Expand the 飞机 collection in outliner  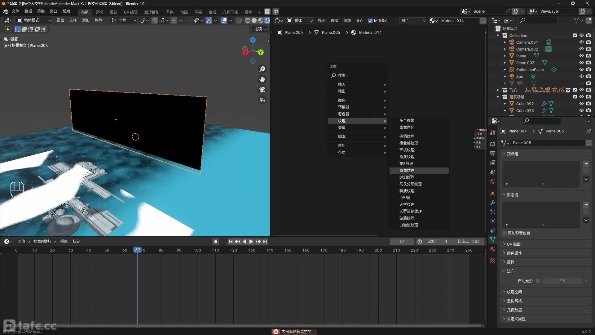498,90
